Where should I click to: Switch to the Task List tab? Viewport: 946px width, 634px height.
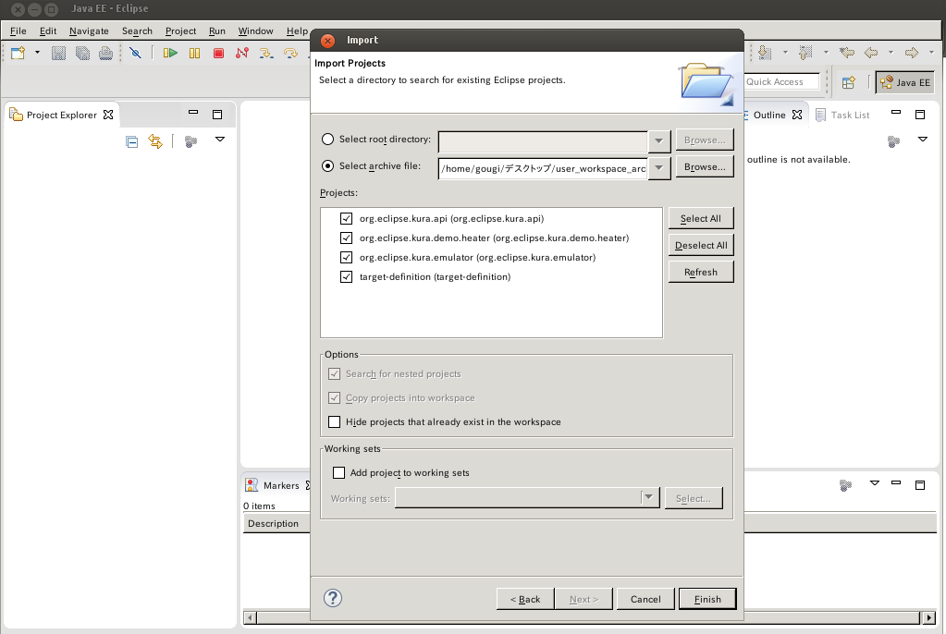pos(842,115)
